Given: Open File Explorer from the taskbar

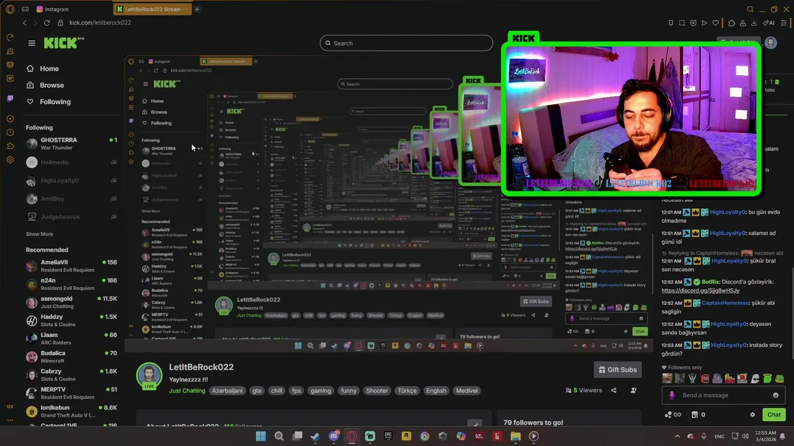Looking at the screenshot, I should [515, 436].
